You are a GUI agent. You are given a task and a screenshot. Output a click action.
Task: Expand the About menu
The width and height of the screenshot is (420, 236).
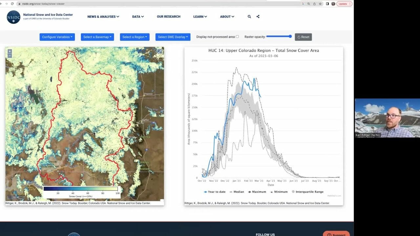(x=227, y=17)
